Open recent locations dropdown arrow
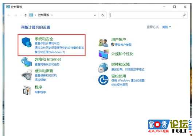The width and height of the screenshot is (195, 136). pos(21,15)
